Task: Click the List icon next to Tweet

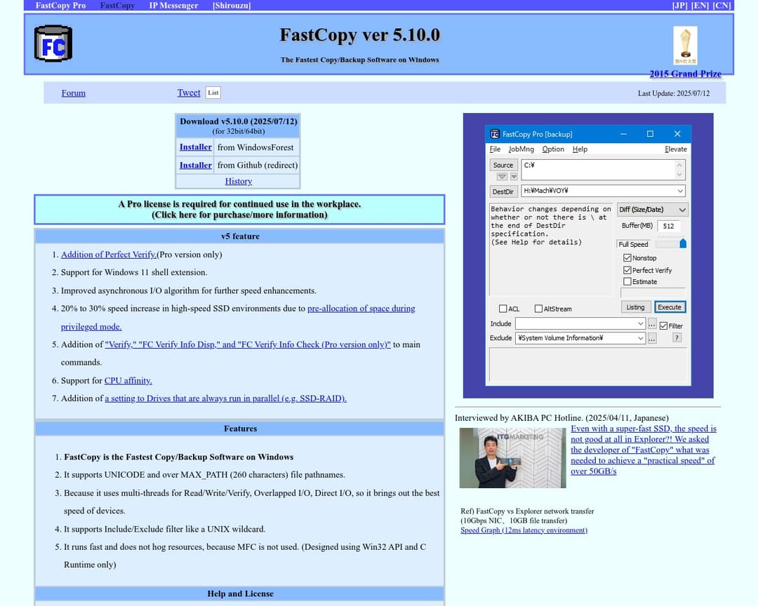Action: pyautogui.click(x=212, y=92)
